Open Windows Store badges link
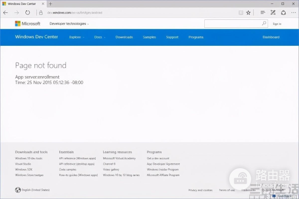The height and width of the screenshot is (199, 299). point(29,175)
